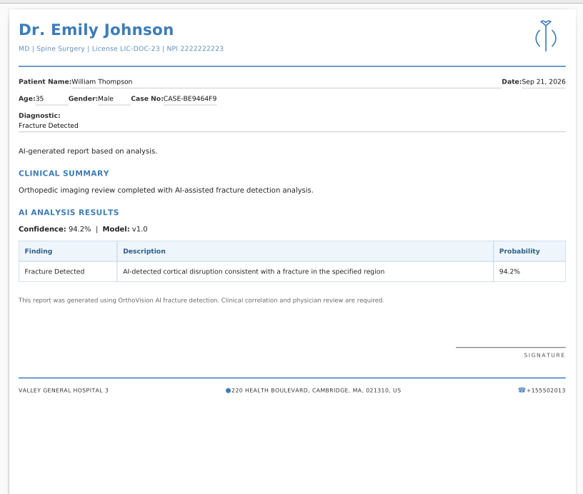Screen dimensions: 583x494
Task: Select the NPI 2222222223 text
Action: coord(195,49)
